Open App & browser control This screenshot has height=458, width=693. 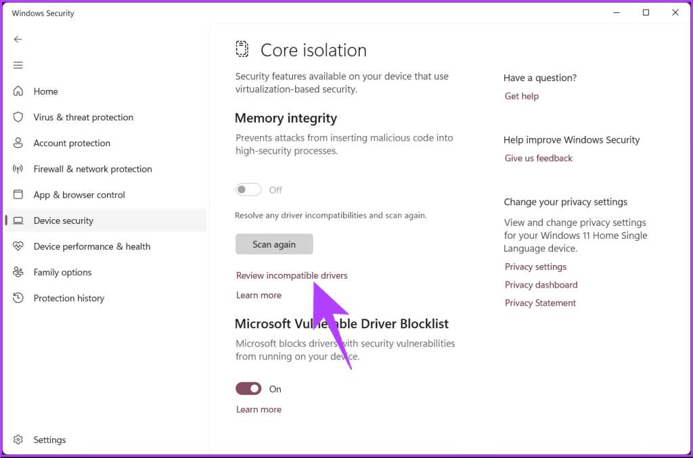[79, 194]
